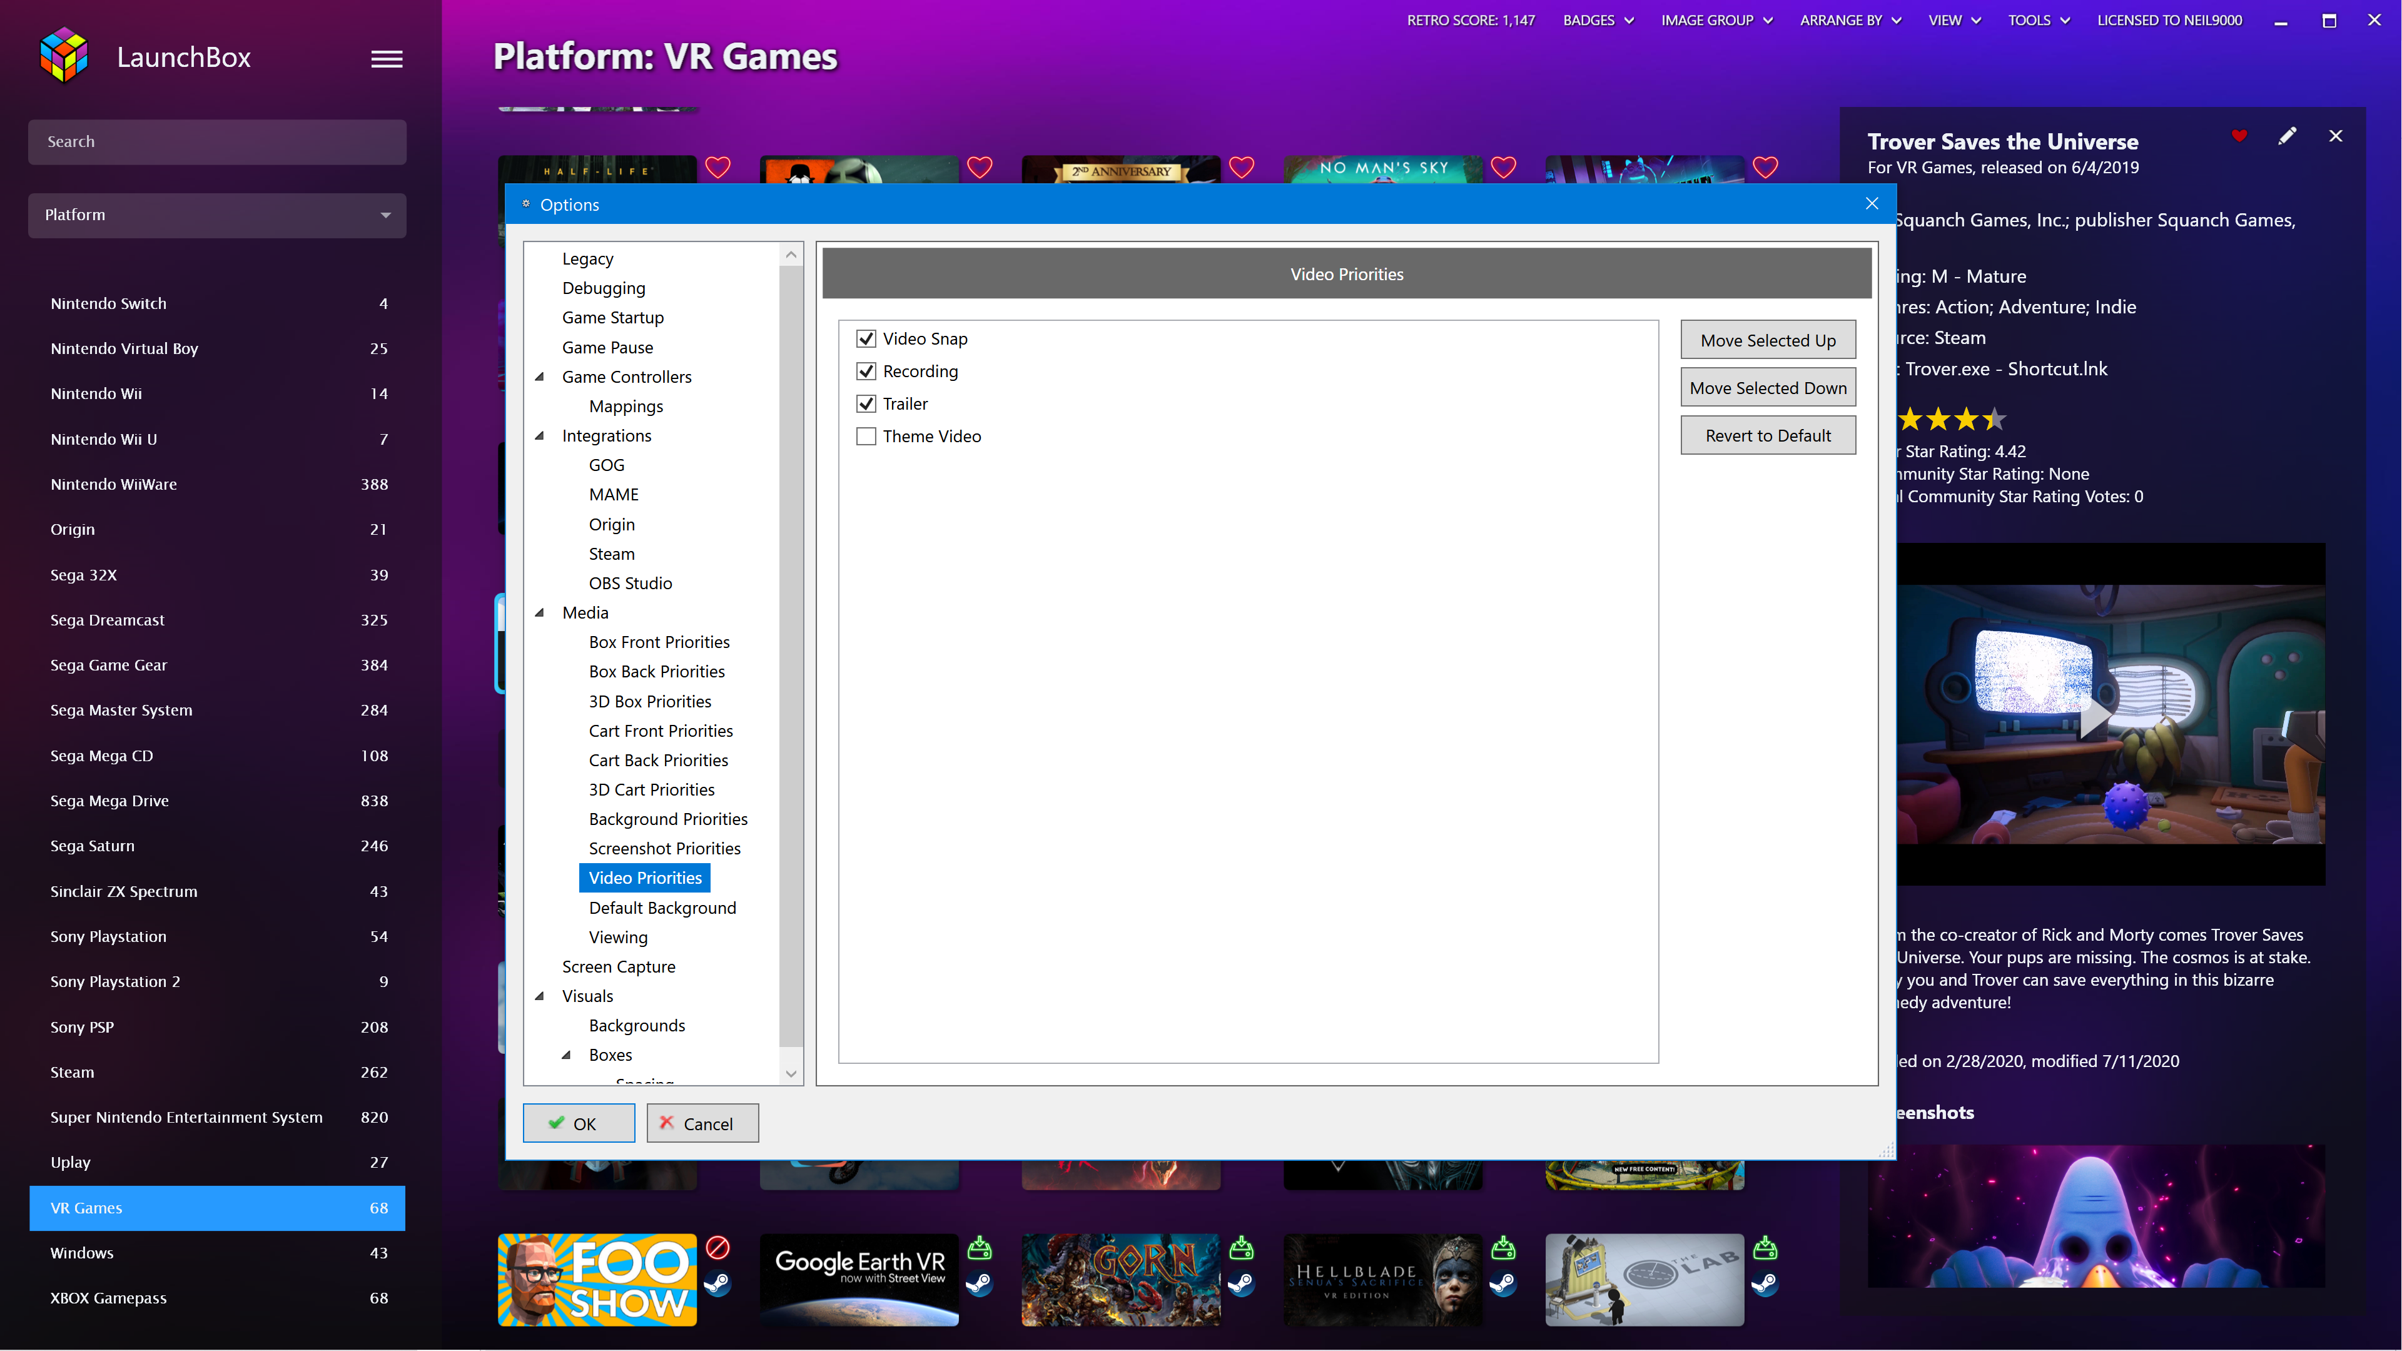Cancel the Options dialog

(x=702, y=1123)
